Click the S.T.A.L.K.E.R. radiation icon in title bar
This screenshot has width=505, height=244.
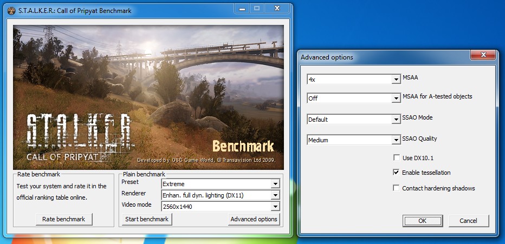[x=11, y=11]
